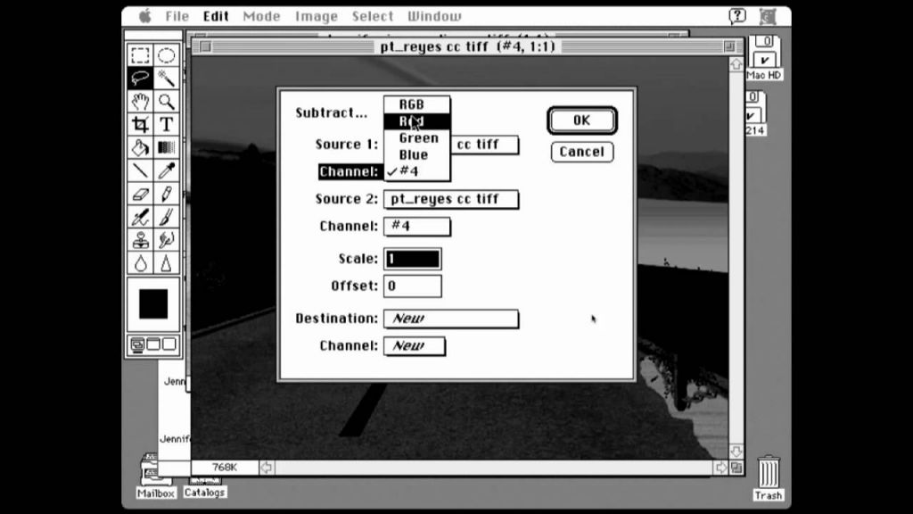Open the Source 2 Channel #4 popup
913x514 pixels.
[x=416, y=227]
